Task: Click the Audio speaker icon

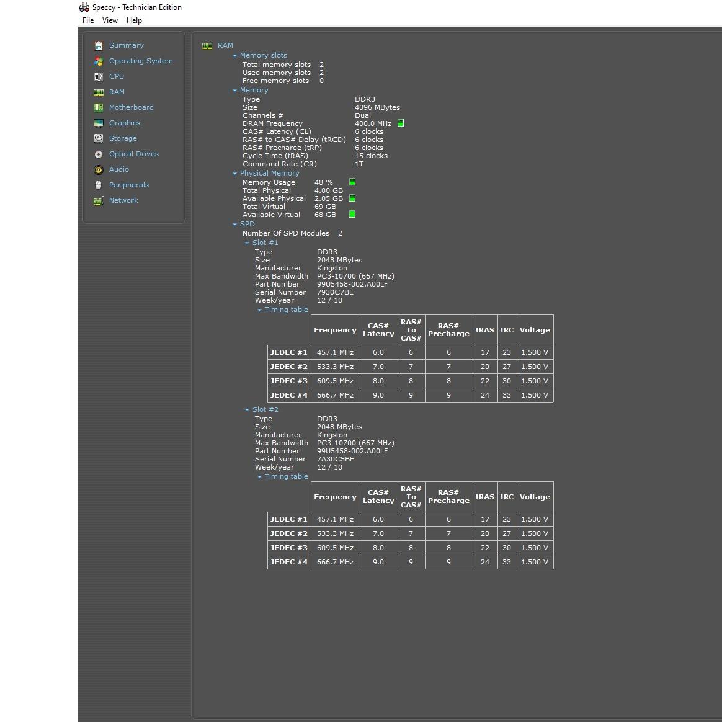Action: (99, 170)
